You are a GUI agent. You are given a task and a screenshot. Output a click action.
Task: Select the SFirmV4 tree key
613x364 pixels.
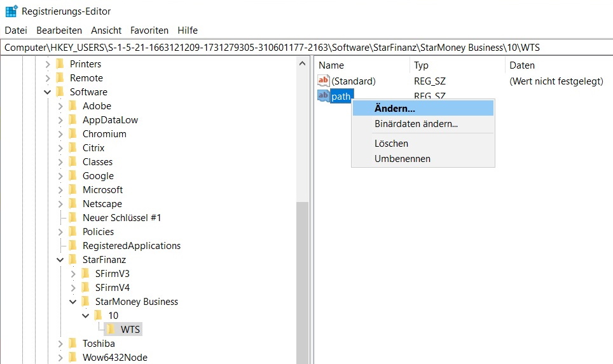coord(112,287)
